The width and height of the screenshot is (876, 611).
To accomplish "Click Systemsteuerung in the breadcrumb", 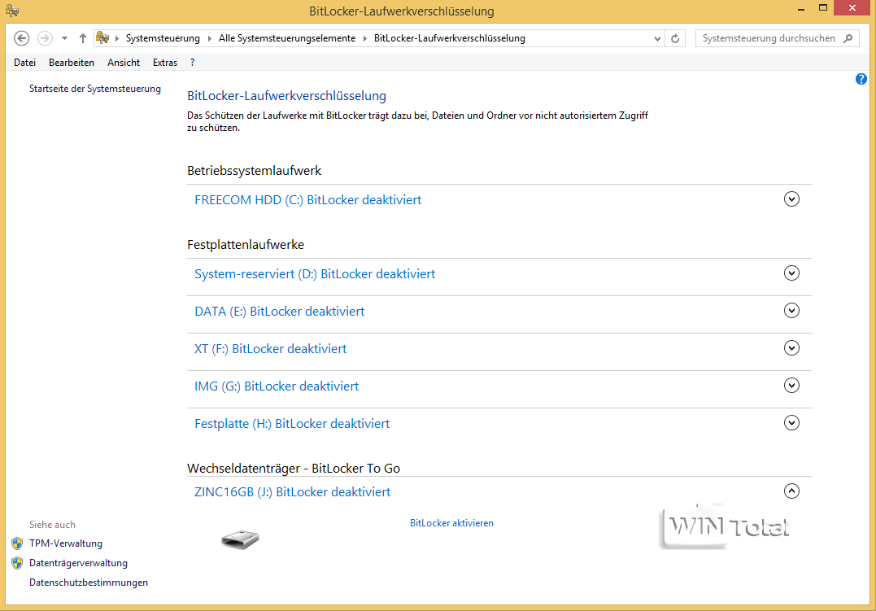I will coord(163,38).
